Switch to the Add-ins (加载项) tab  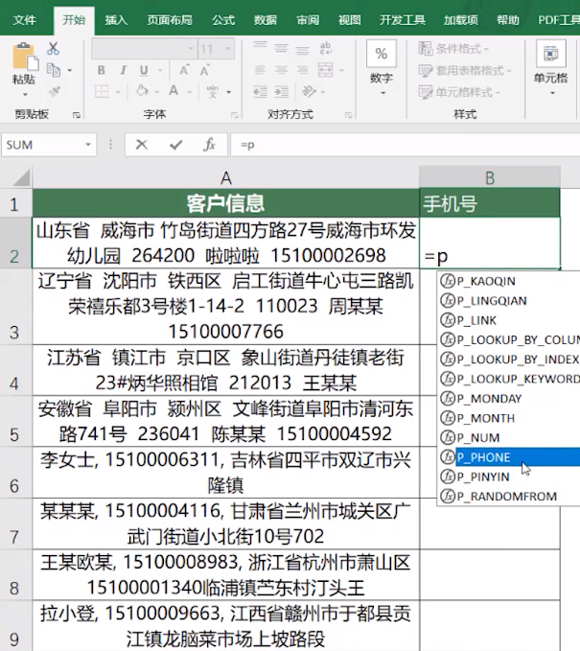click(x=461, y=20)
